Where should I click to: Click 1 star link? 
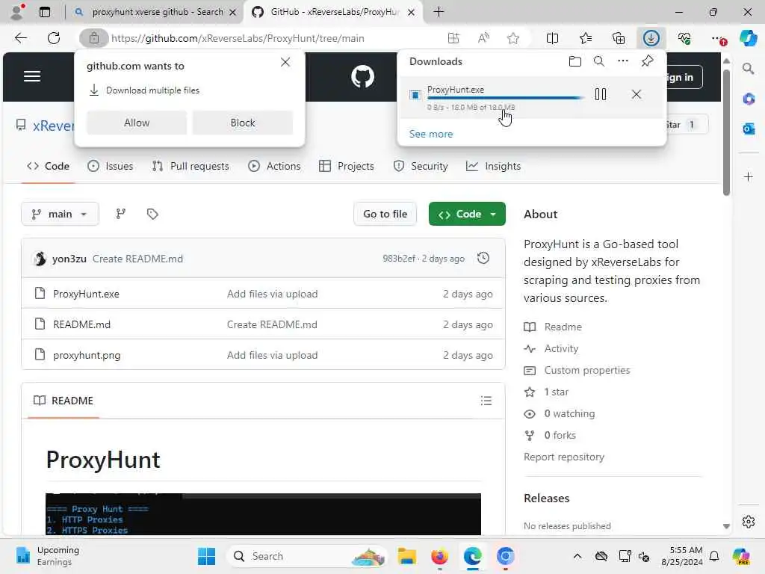[556, 392]
